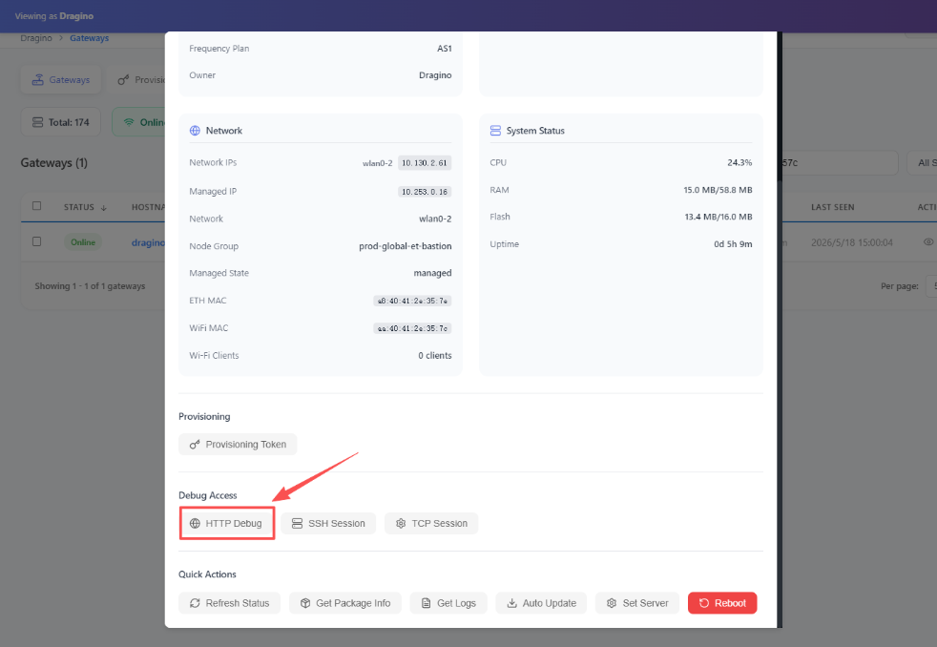Image resolution: width=937 pixels, height=647 pixels.
Task: Click the circular arrow icon in Reboot
Action: [x=704, y=603]
